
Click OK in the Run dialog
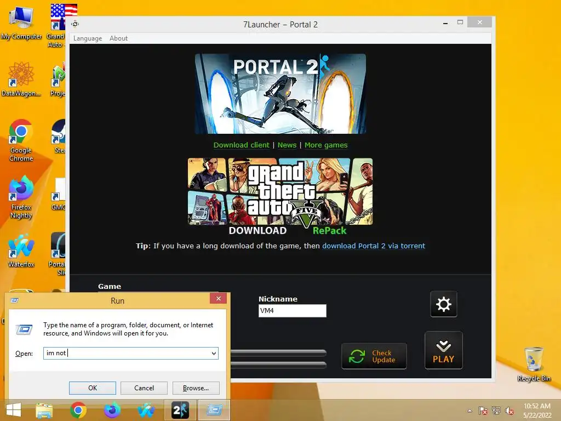coord(92,388)
